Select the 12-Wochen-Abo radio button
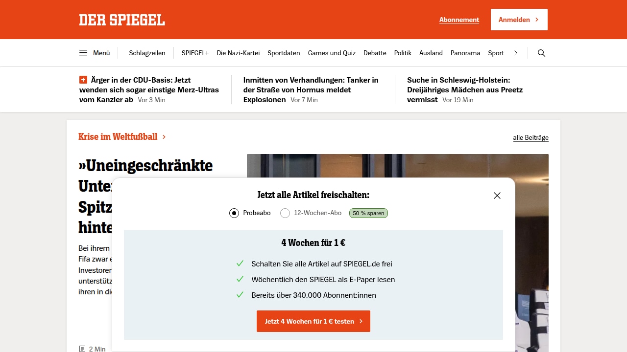 (285, 213)
